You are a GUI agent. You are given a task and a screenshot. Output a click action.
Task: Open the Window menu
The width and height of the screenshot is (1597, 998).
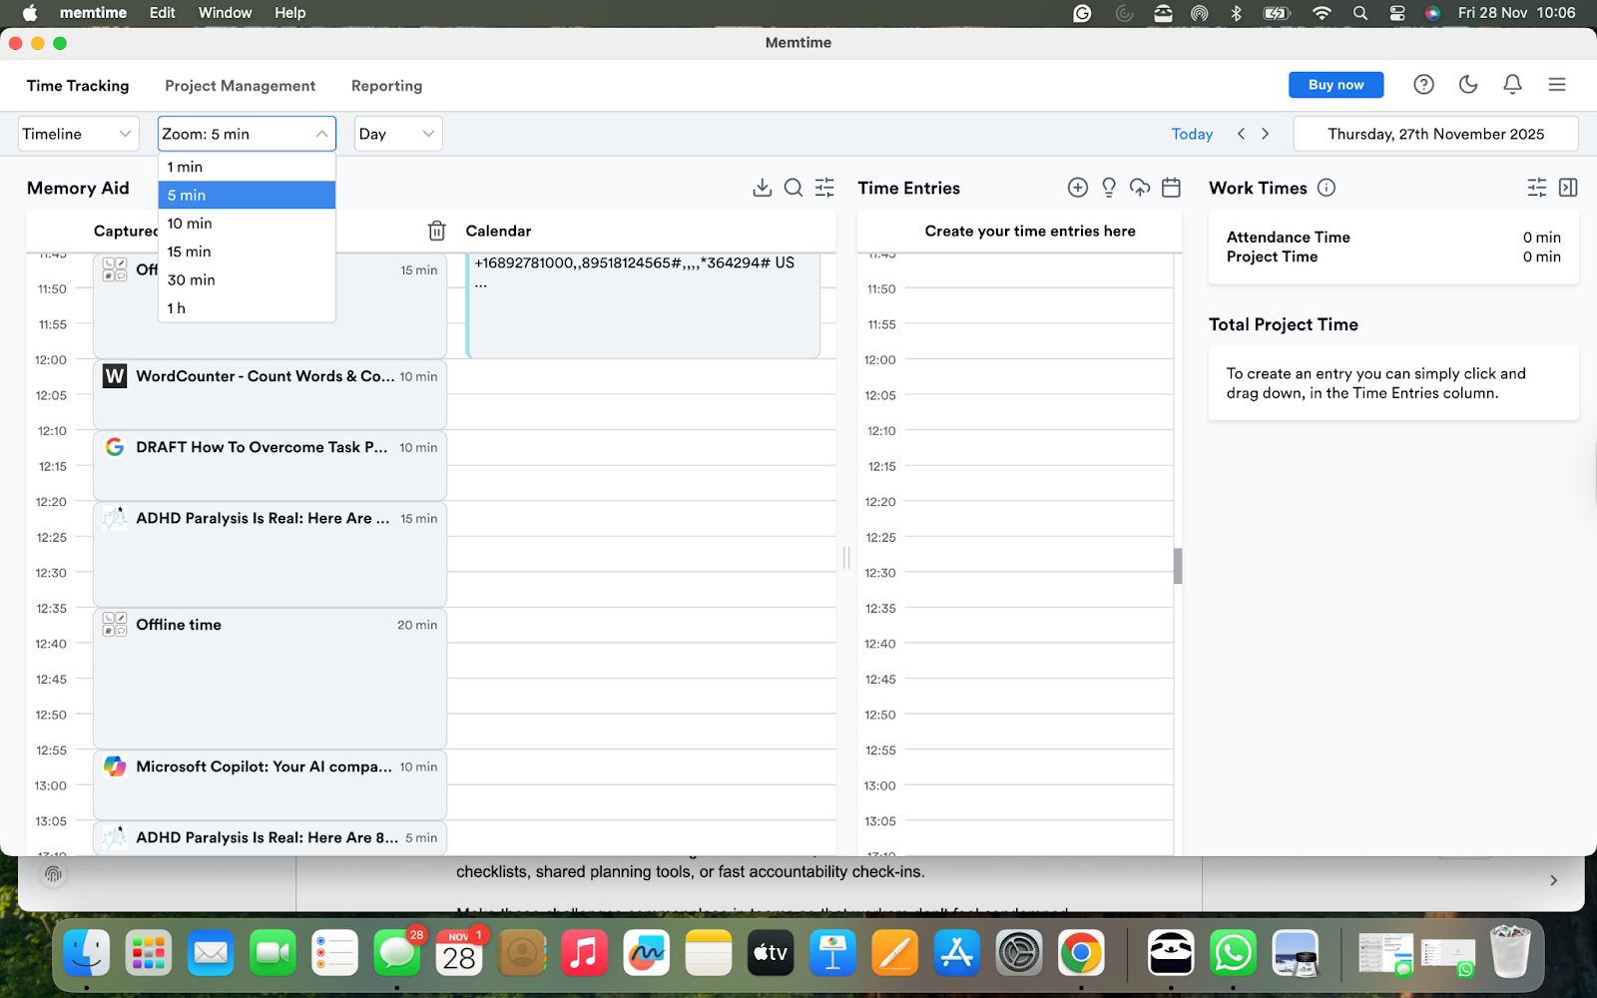(x=225, y=13)
